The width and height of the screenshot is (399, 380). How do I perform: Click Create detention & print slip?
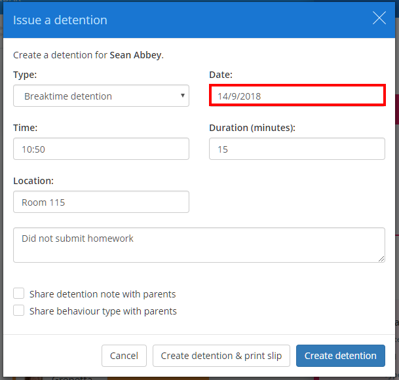(221, 356)
